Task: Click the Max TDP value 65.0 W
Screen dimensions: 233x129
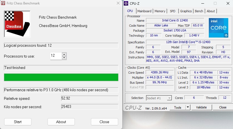Action: pos(198,25)
